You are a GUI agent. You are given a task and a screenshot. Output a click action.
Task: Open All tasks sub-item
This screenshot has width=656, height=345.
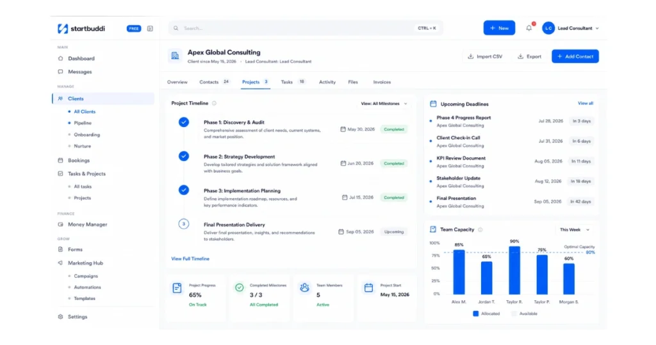(x=83, y=187)
